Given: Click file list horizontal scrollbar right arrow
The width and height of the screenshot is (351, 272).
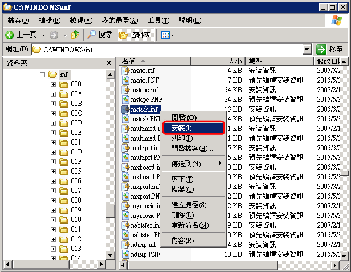Looking at the screenshot, I should coord(335,266).
